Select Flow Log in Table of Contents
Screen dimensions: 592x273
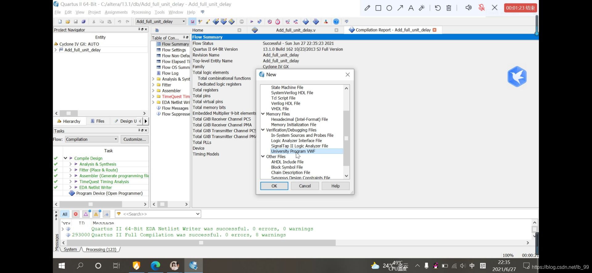(170, 73)
